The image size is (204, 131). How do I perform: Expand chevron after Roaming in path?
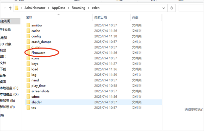89,8
